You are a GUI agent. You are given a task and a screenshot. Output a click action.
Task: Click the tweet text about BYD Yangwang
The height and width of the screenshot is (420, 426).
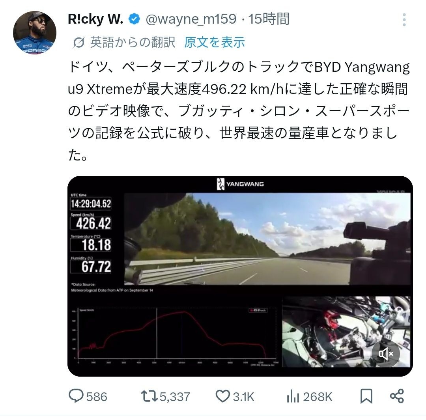(239, 111)
